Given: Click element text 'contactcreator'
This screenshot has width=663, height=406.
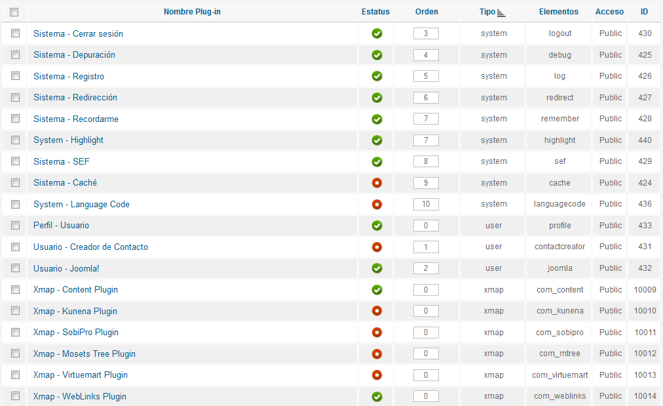Looking at the screenshot, I should (560, 247).
